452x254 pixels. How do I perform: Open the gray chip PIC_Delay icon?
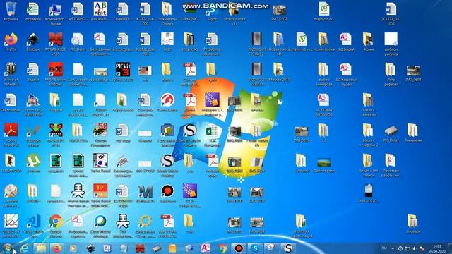coord(391,131)
